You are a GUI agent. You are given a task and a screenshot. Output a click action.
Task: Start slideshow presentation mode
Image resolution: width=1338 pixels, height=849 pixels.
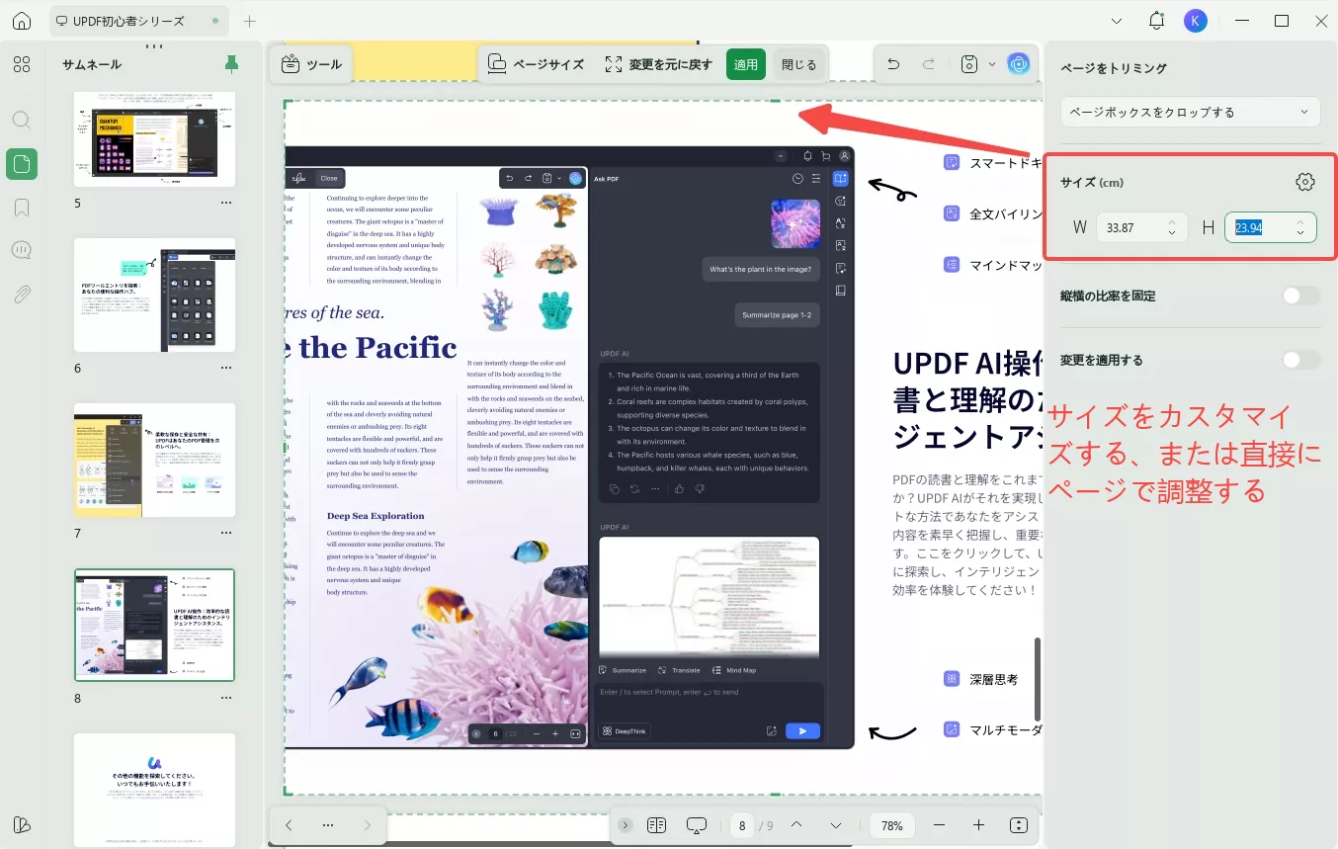point(698,825)
